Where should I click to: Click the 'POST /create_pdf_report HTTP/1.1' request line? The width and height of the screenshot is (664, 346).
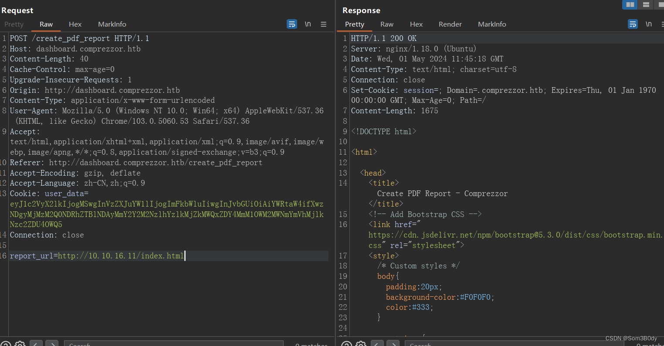pos(79,38)
